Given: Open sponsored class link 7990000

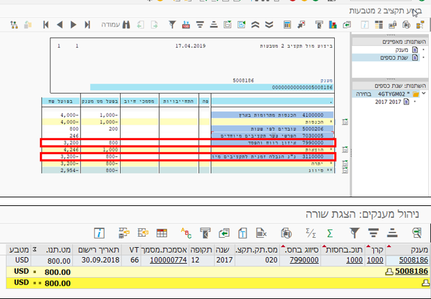Looking at the screenshot, I should pyautogui.click(x=304, y=260).
